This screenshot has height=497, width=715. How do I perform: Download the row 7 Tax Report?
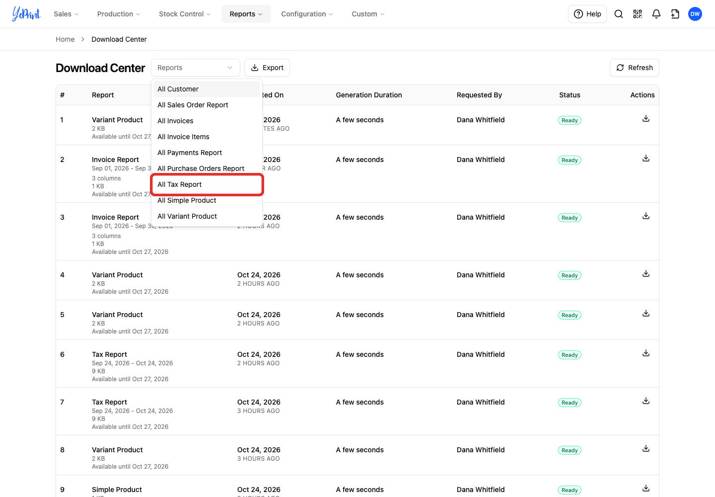click(x=646, y=401)
